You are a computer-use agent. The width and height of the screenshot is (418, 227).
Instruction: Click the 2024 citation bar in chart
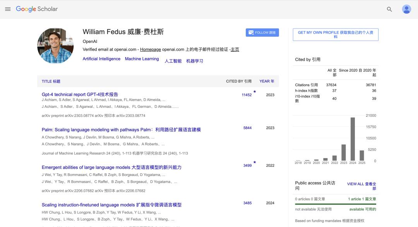(353, 139)
